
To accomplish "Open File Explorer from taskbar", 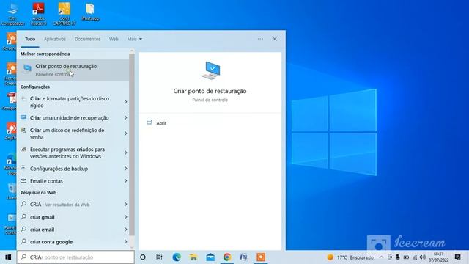I will pyautogui.click(x=193, y=257).
